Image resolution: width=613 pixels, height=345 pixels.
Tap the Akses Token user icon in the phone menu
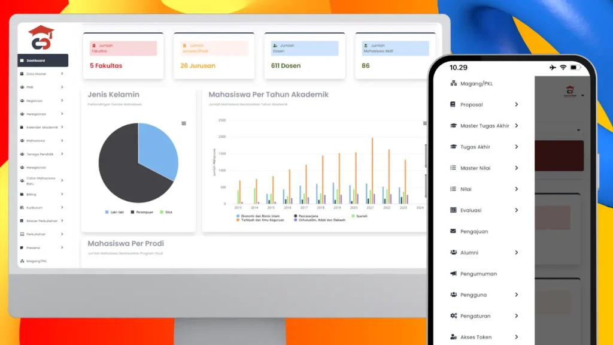click(454, 337)
